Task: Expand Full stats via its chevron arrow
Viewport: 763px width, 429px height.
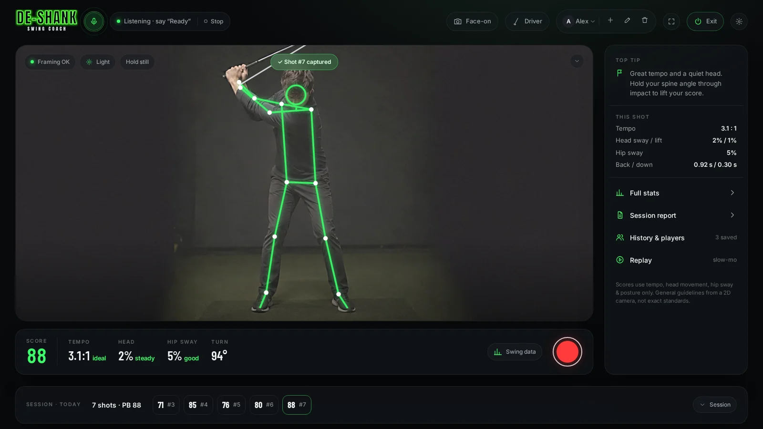Action: 732,193
